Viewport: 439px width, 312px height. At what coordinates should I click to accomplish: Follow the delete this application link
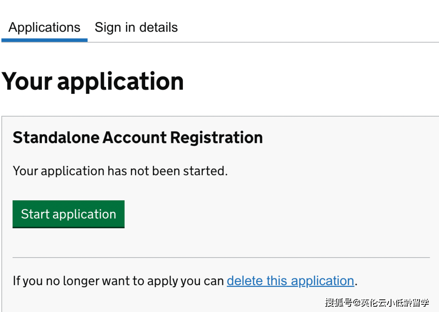click(x=290, y=281)
